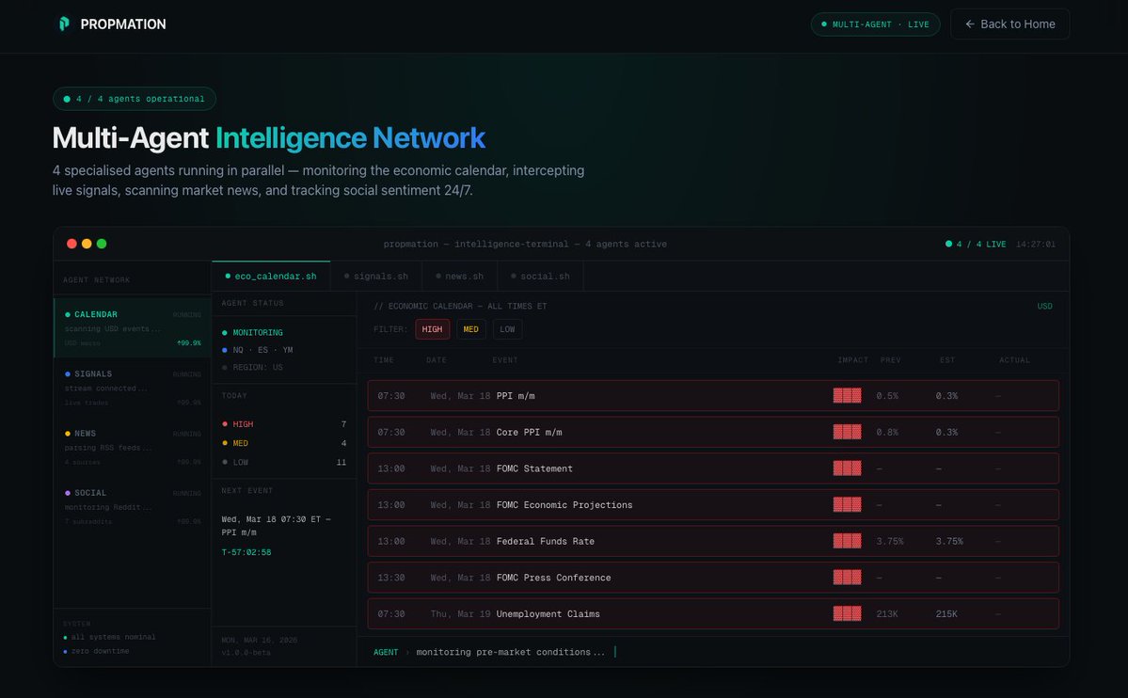The image size is (1128, 698).
Task: Click the all systems nominal status
Action: [109, 637]
